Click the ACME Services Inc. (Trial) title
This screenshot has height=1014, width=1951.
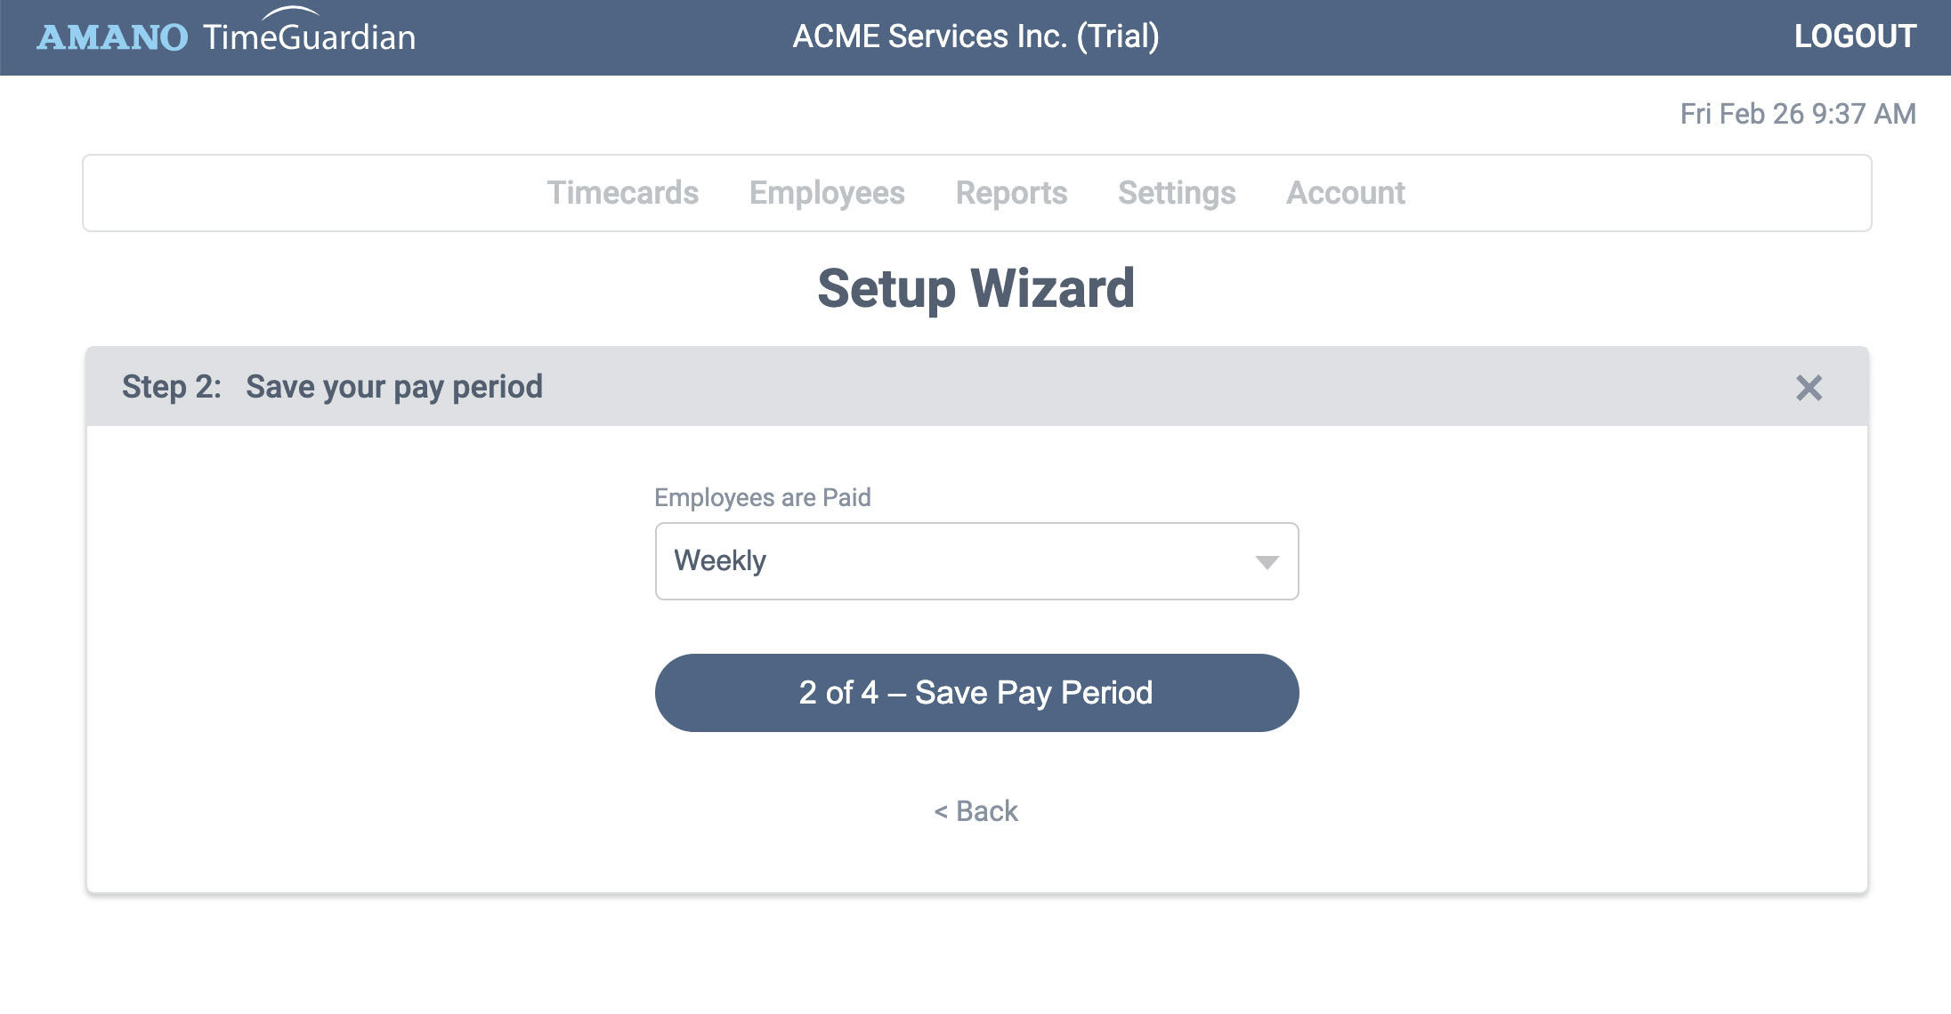click(975, 36)
